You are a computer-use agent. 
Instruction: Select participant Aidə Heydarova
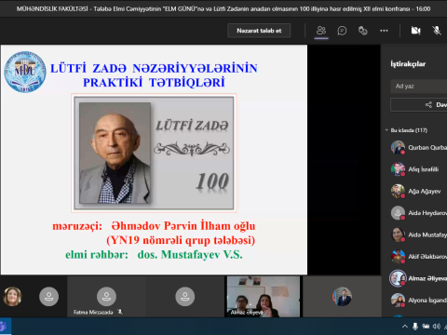coord(419,213)
